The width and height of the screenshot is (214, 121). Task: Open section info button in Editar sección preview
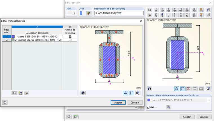[x=150, y=89]
